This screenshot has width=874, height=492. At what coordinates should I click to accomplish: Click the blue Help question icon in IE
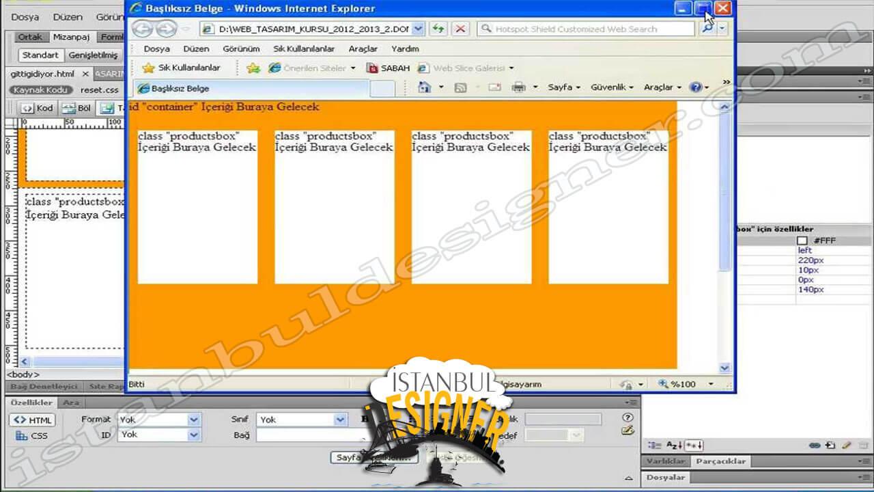(x=696, y=87)
